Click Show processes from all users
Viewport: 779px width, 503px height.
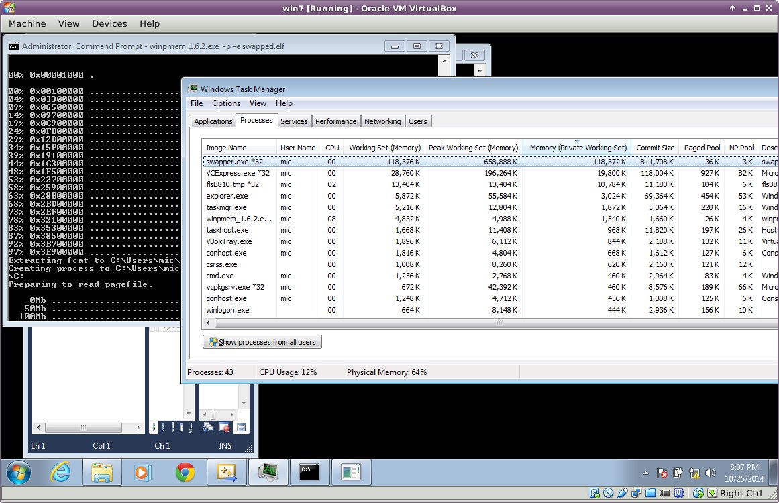[262, 342]
